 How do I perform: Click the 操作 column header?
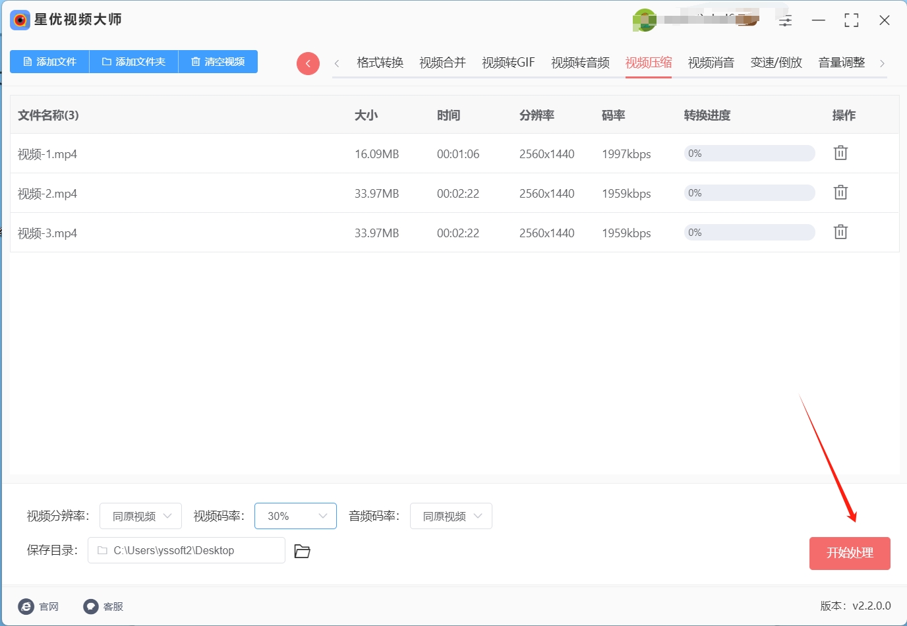(844, 115)
